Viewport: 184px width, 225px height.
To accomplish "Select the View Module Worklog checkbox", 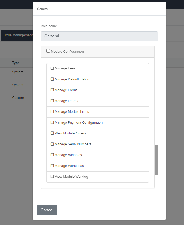I will [52, 177].
